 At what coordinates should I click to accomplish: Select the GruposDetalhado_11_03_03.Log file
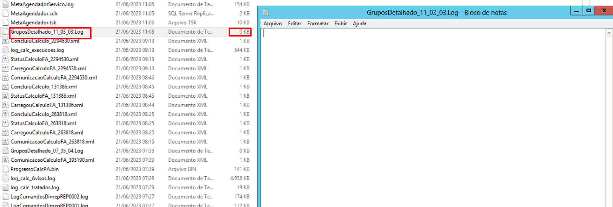coord(47,32)
